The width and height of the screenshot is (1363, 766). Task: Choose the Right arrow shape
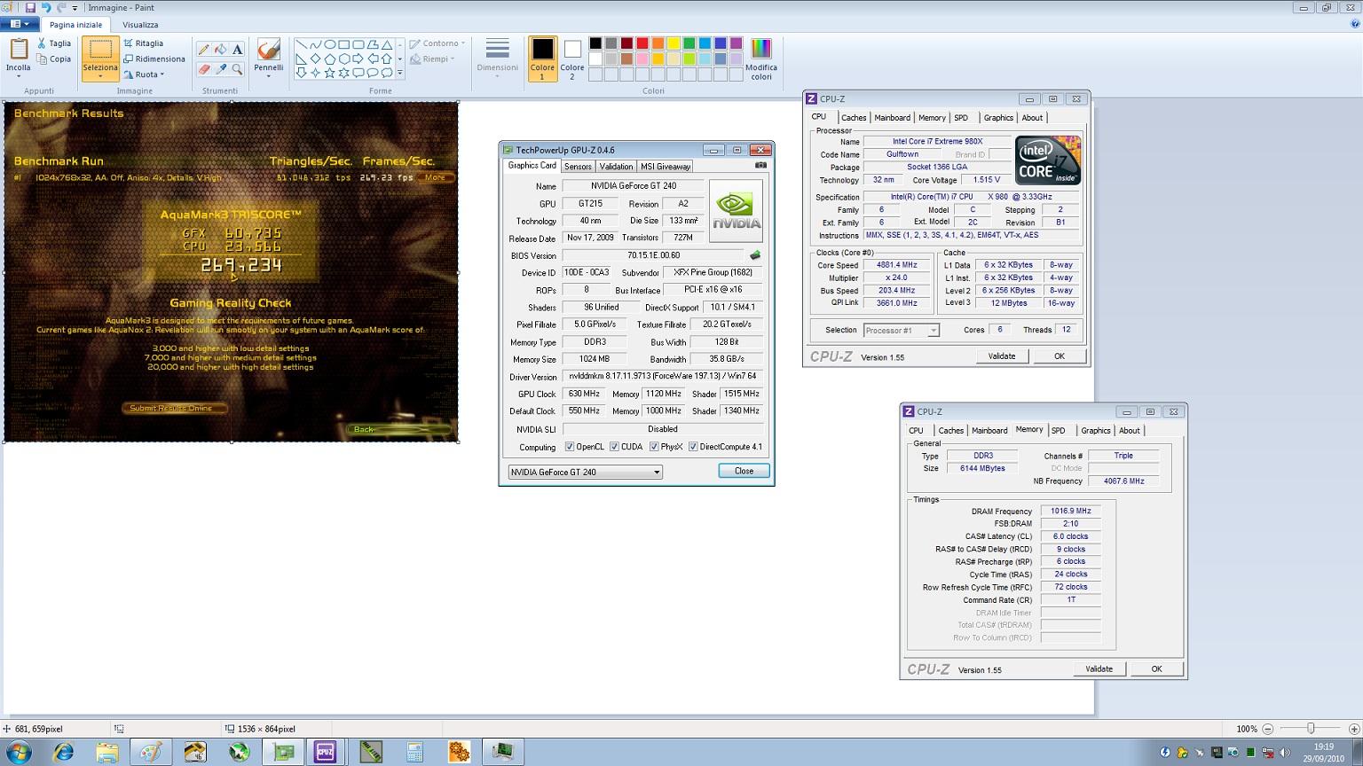point(358,59)
